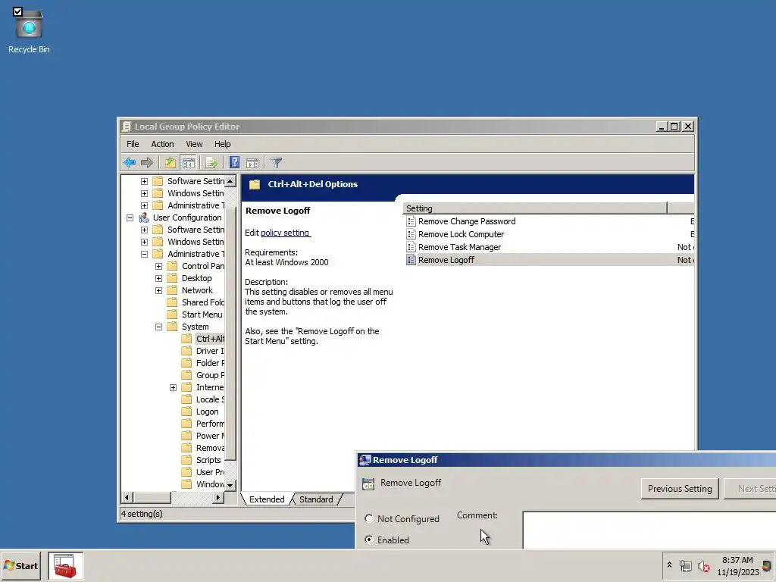
Task: Click the Logon folder icon in tree
Action: tap(186, 411)
